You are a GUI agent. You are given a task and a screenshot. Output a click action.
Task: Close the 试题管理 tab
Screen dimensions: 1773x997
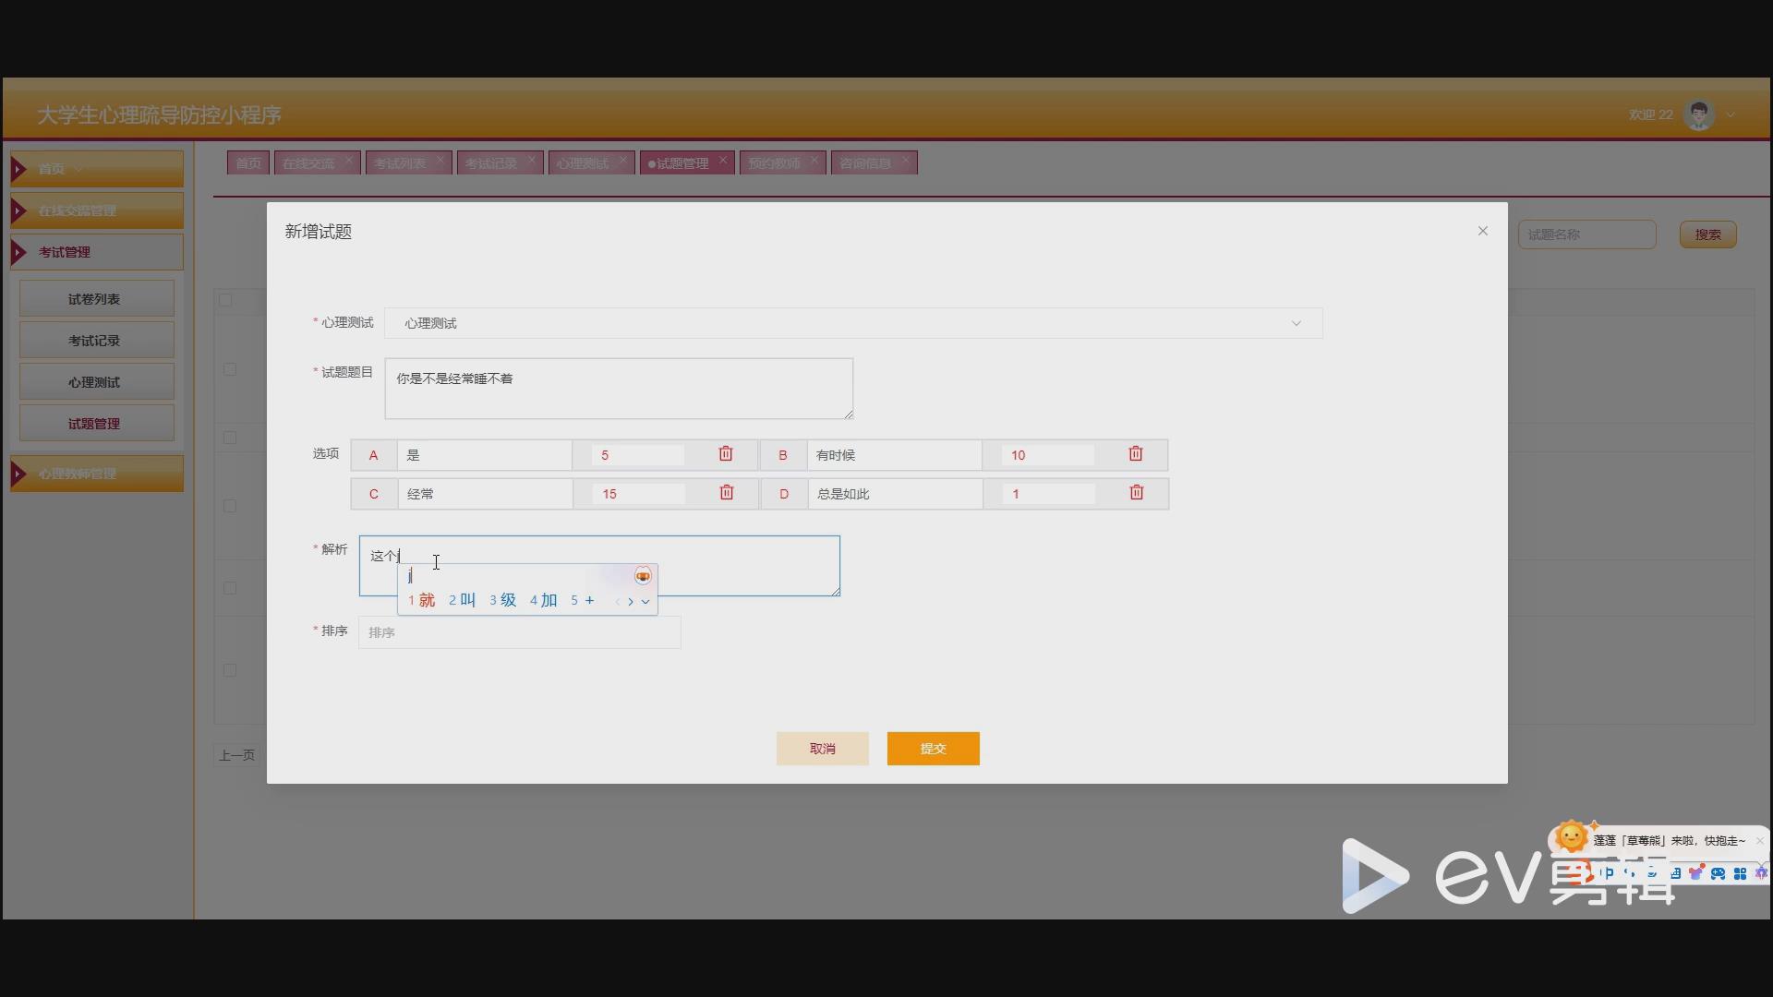click(x=723, y=161)
